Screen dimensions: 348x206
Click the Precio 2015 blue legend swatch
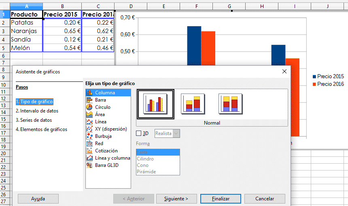click(314, 77)
